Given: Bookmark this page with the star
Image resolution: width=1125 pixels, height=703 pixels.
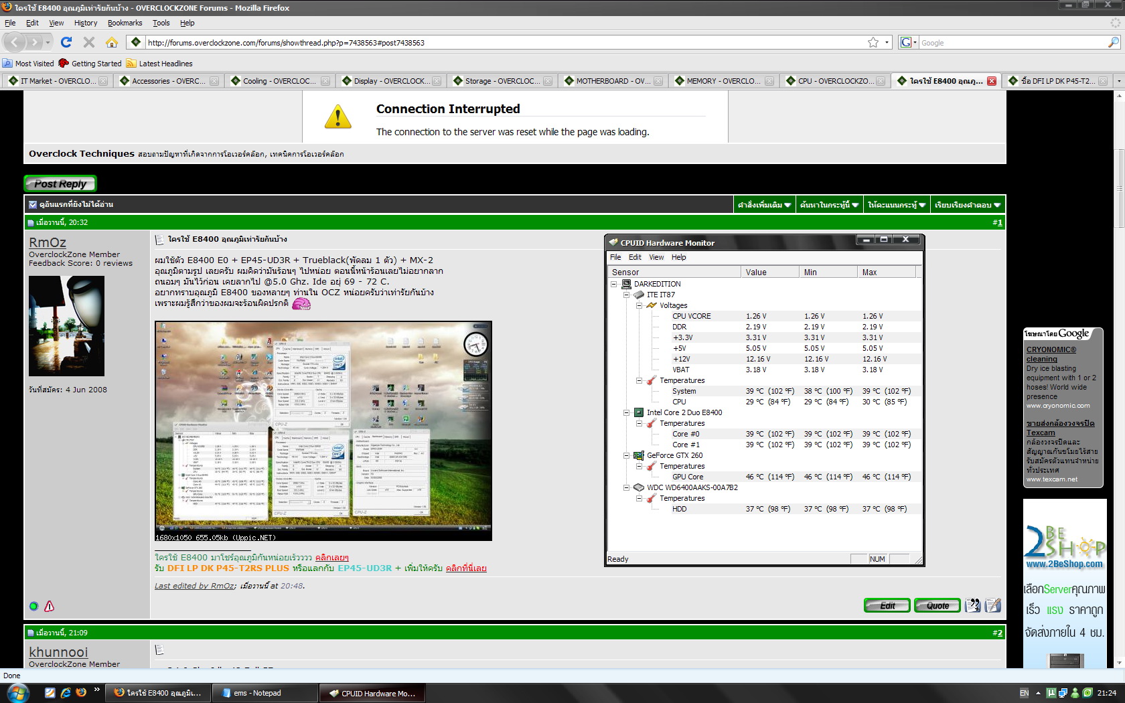Looking at the screenshot, I should click(x=873, y=42).
